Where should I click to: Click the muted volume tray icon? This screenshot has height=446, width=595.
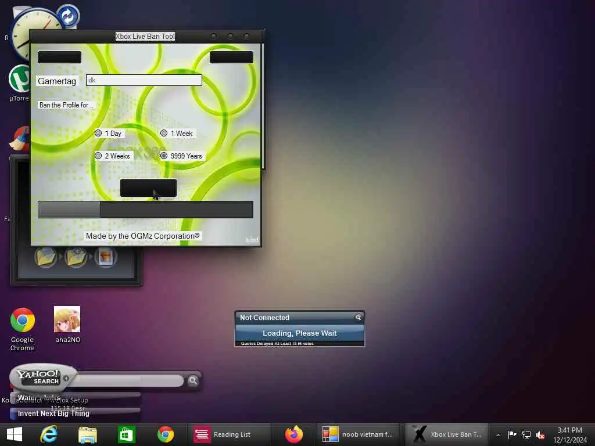click(x=540, y=434)
